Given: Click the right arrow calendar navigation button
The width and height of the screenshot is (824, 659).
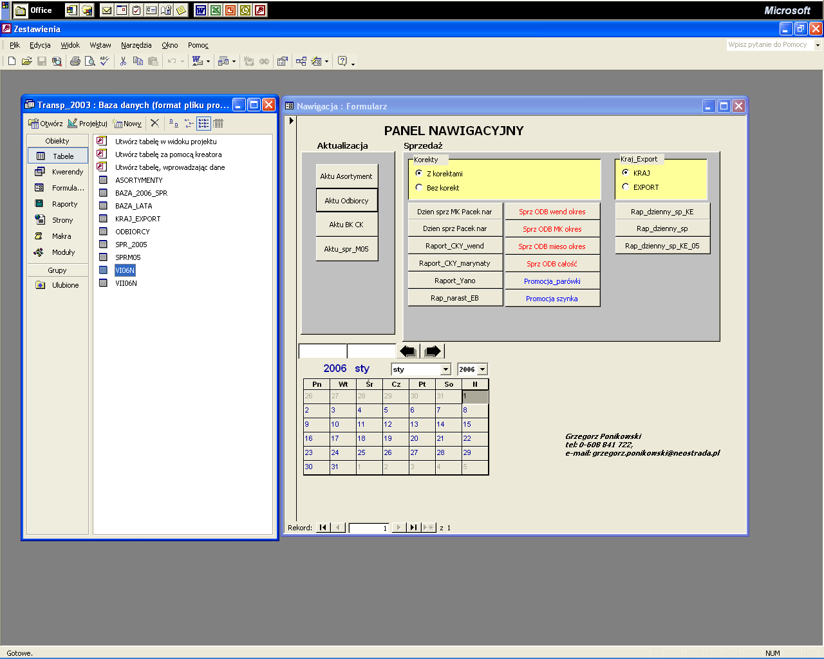Looking at the screenshot, I should tap(433, 351).
